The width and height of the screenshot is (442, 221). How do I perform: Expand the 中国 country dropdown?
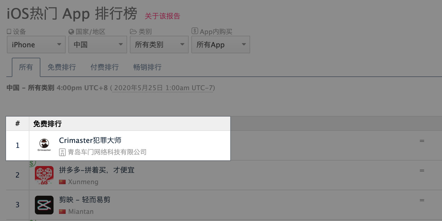[98, 45]
